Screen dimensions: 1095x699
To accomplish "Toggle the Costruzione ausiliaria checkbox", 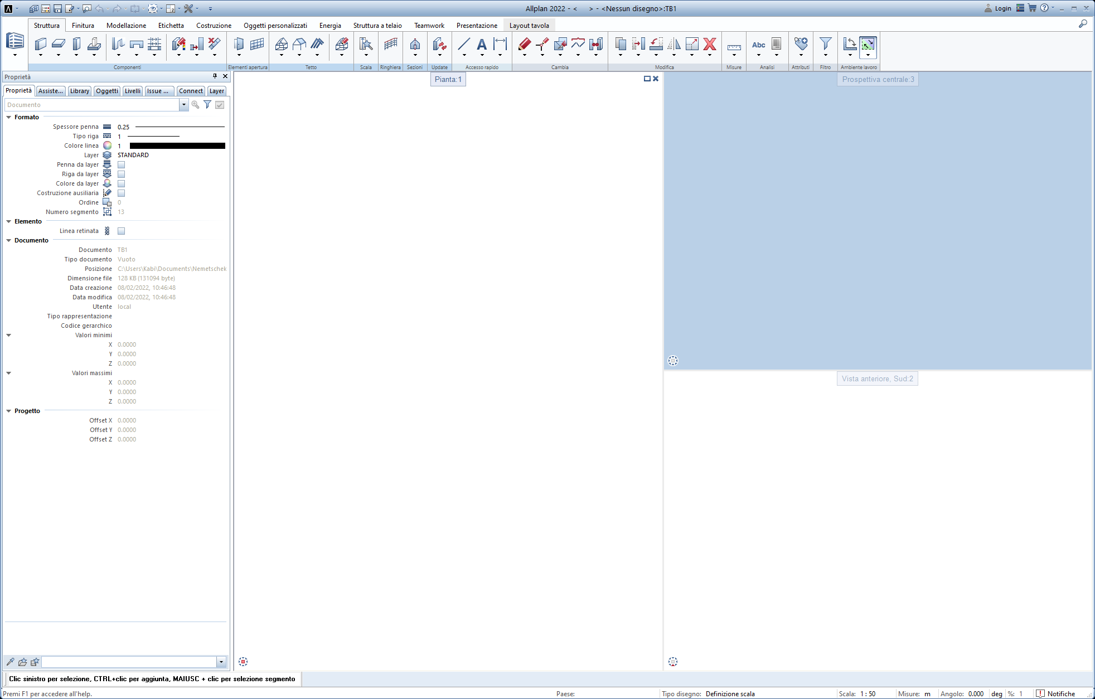I will click(121, 193).
